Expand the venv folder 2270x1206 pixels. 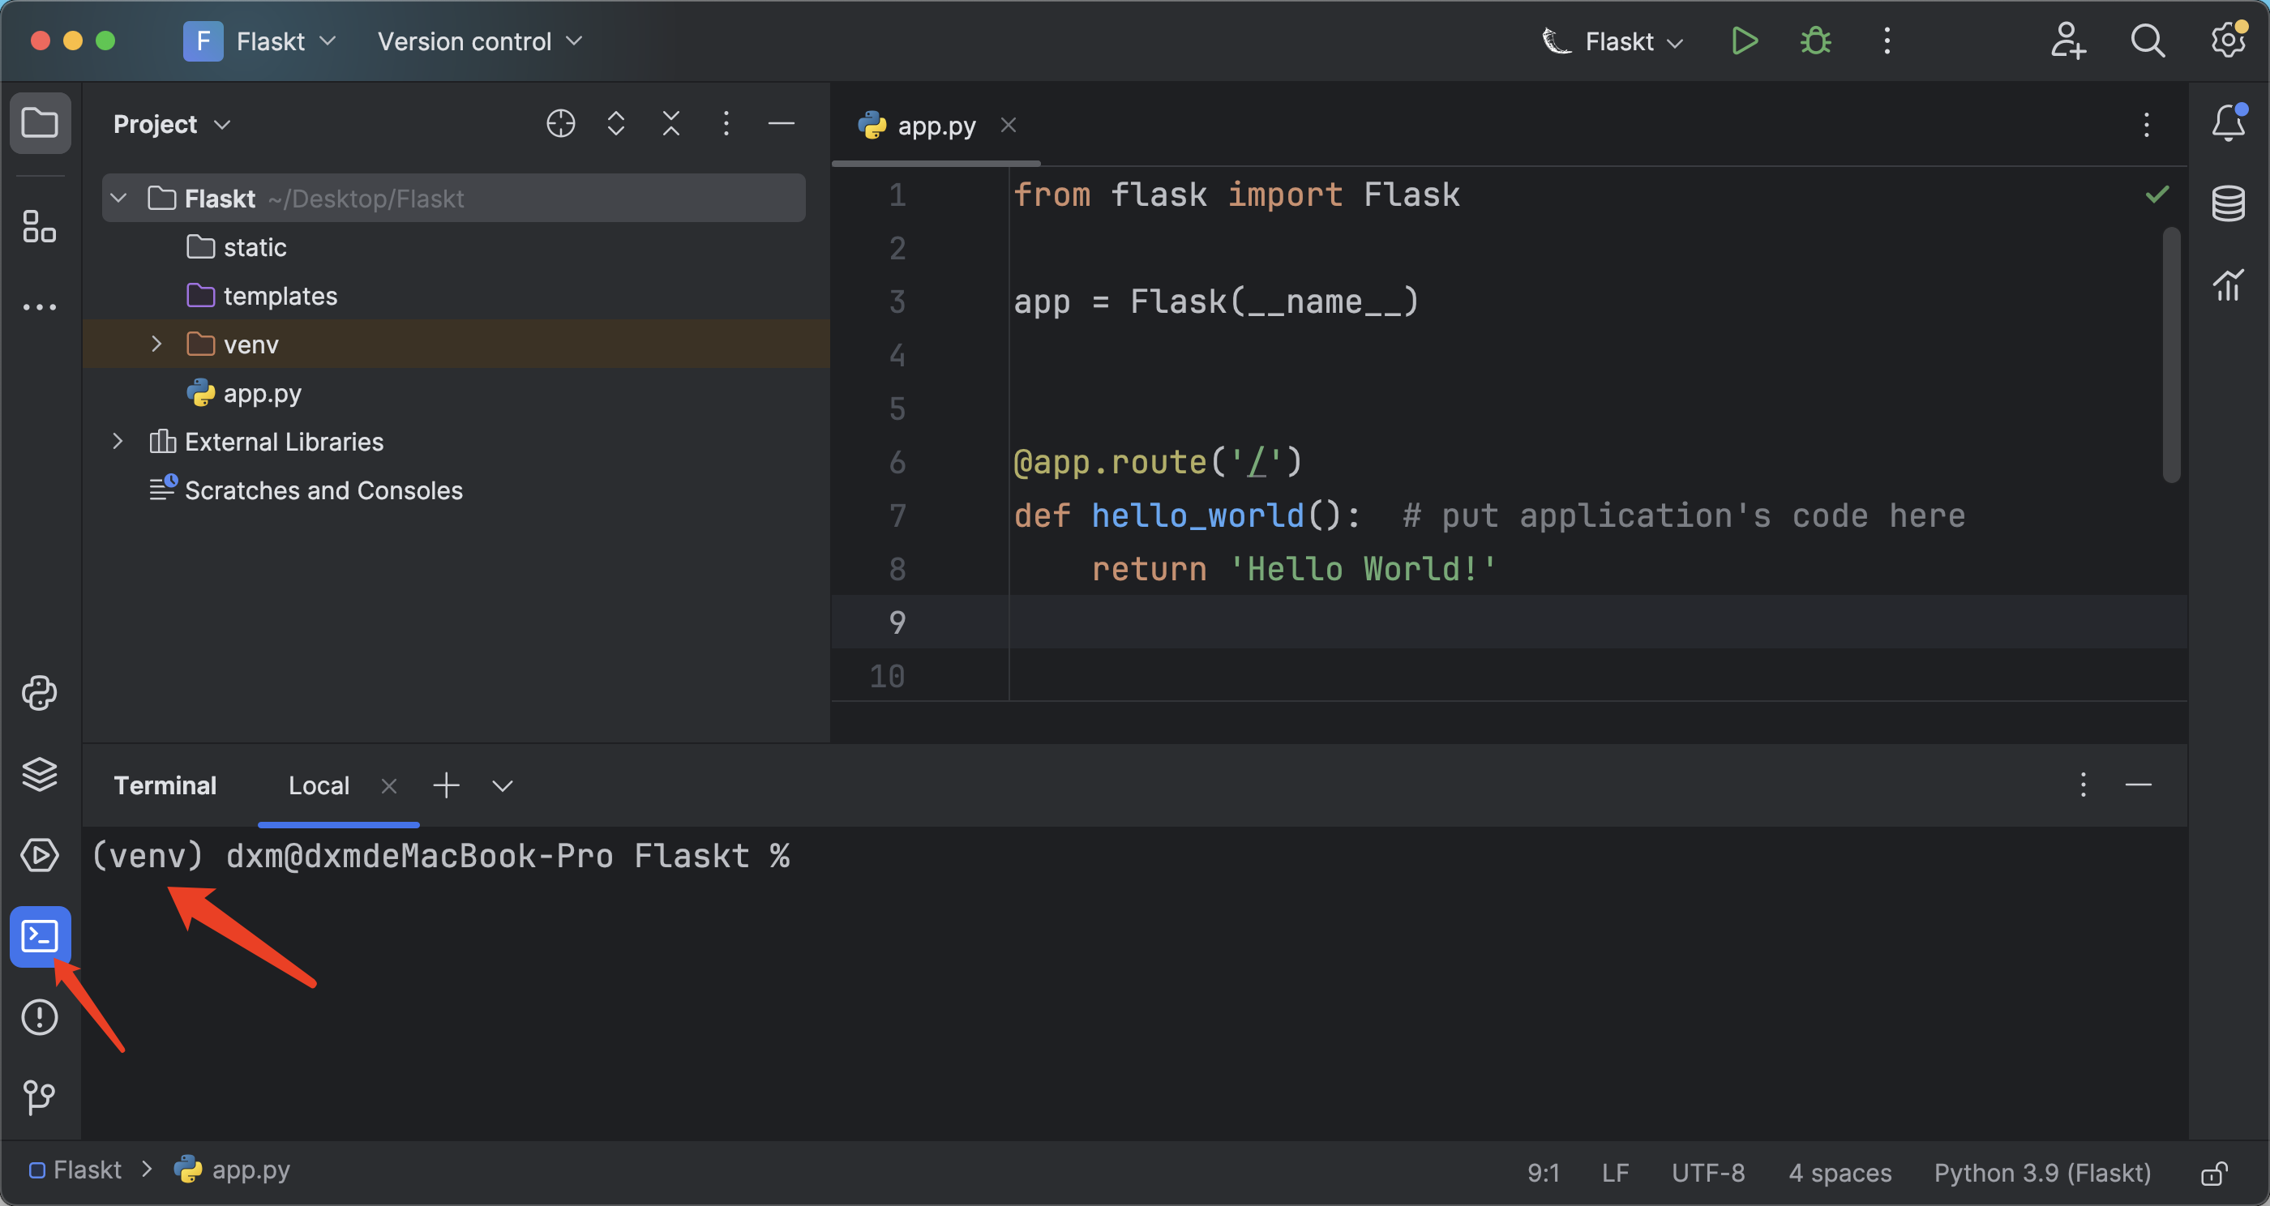[x=156, y=344]
